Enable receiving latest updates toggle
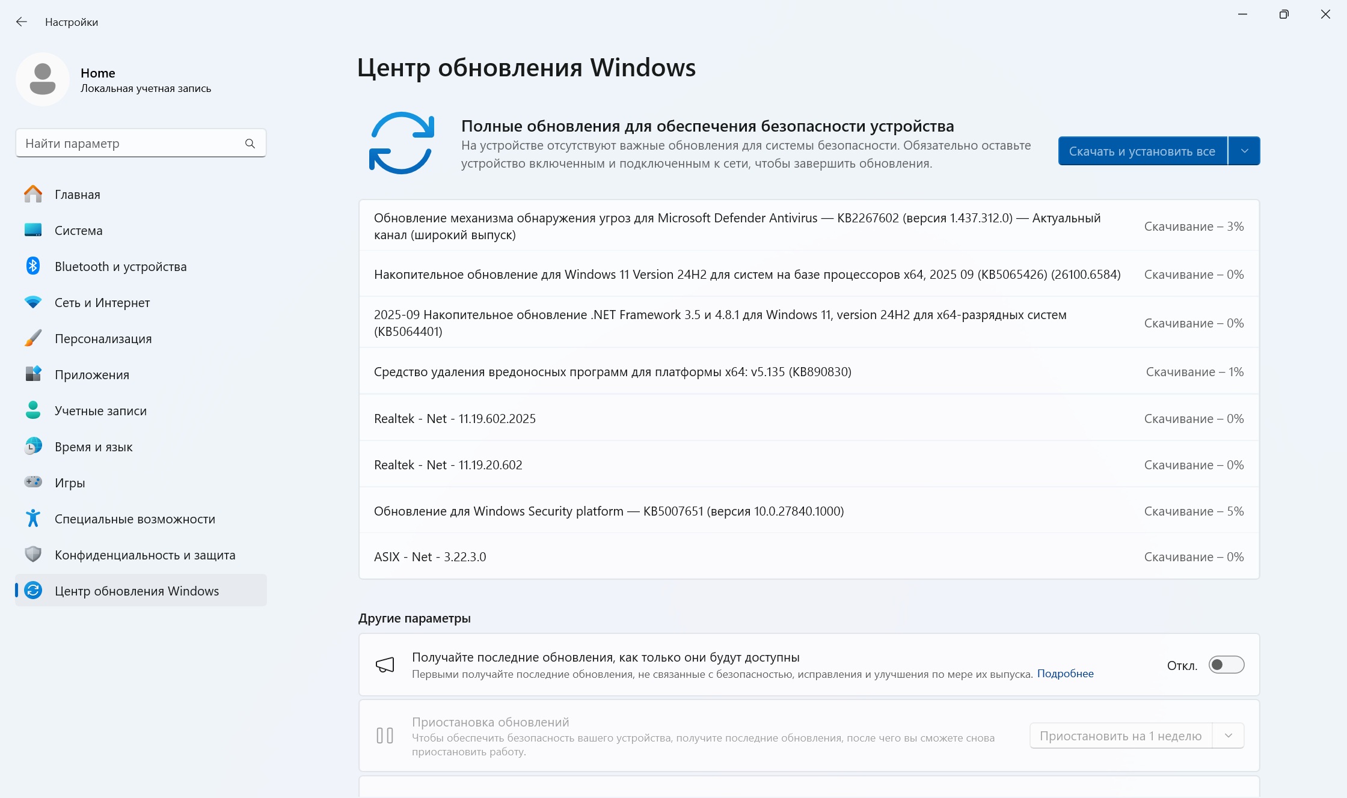The image size is (1347, 798). point(1226,665)
